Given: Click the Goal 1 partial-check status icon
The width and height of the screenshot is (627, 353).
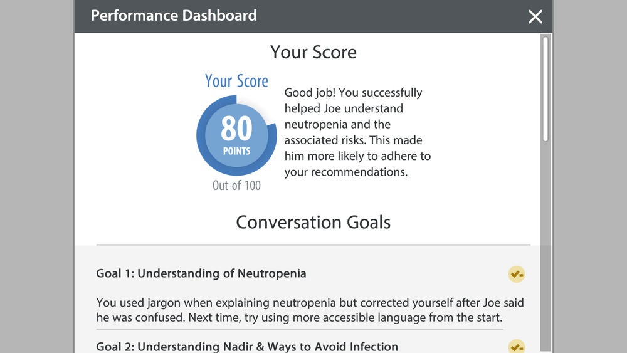Looking at the screenshot, I should point(517,274).
